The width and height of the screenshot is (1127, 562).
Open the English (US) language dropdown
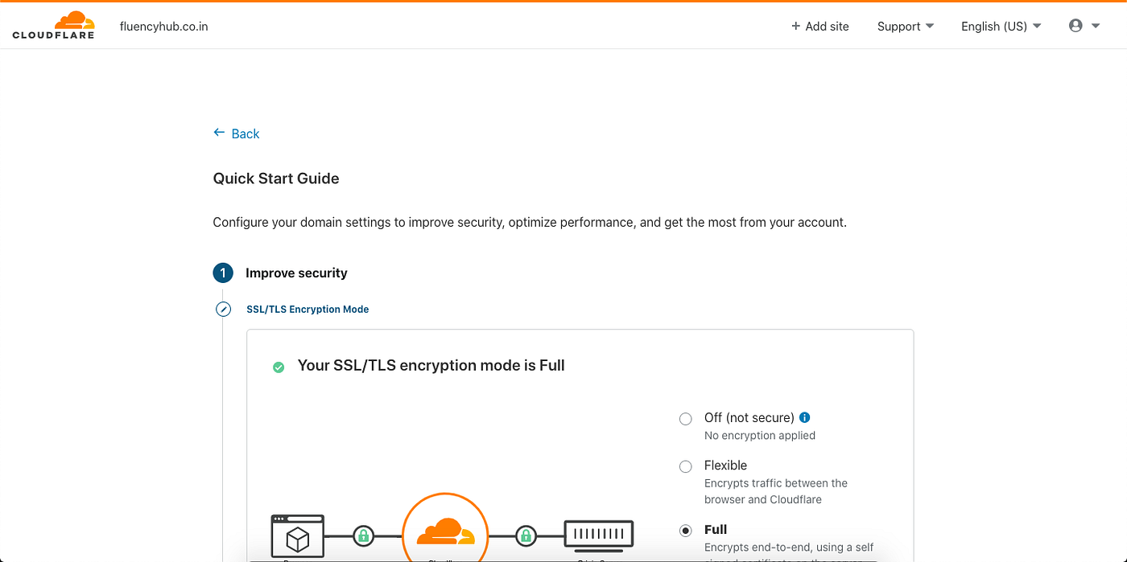1000,26
